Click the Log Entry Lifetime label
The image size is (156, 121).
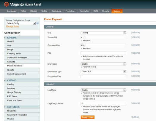[55, 104]
